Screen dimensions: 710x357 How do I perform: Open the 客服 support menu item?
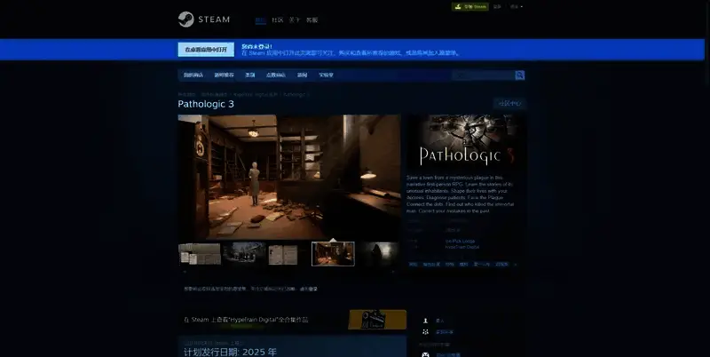312,20
